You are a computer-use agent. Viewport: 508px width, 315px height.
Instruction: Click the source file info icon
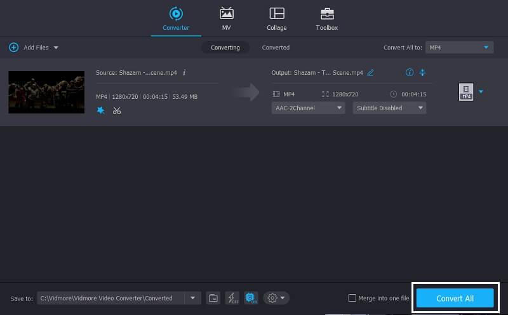[184, 73]
